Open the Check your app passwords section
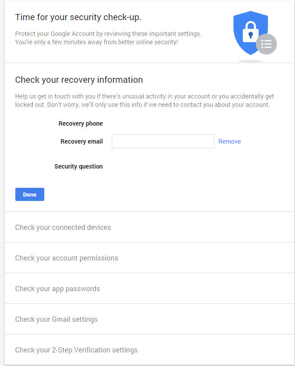The width and height of the screenshot is (295, 366). (x=149, y=289)
